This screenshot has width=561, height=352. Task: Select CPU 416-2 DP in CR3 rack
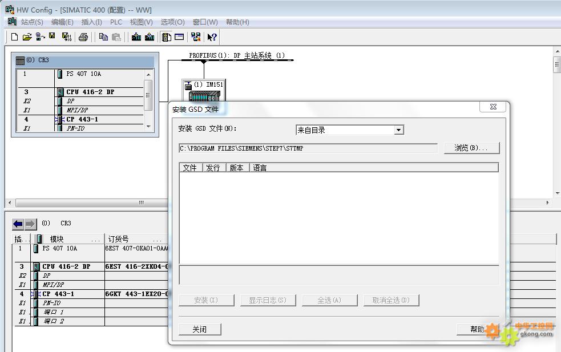90,92
